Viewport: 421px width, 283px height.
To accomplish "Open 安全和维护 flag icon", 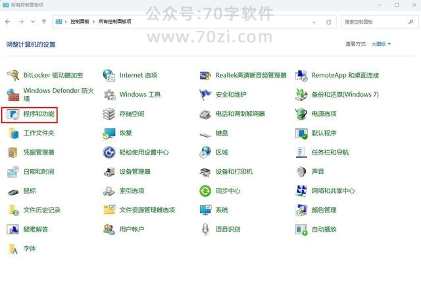I will coord(205,95).
